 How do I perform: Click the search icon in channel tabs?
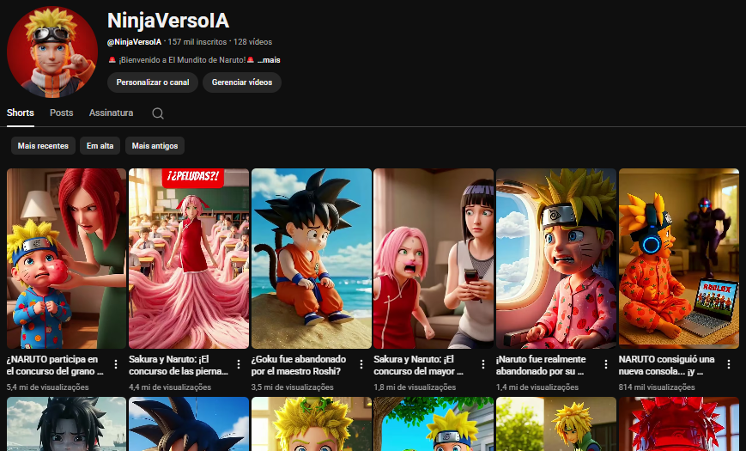pyautogui.click(x=158, y=113)
